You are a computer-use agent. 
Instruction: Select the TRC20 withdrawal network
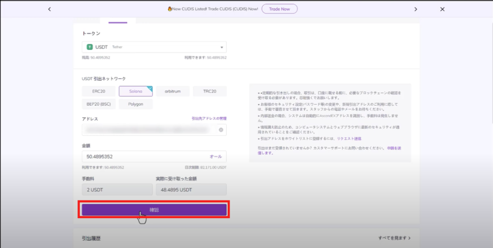(x=210, y=91)
